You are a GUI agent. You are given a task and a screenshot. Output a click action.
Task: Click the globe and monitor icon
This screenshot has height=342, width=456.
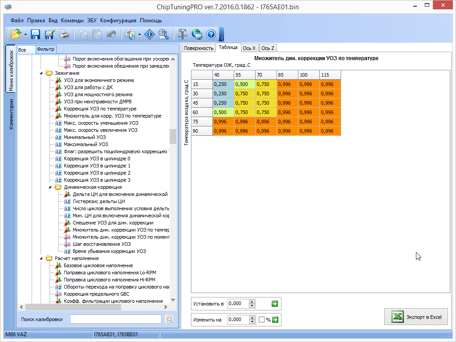(x=197, y=34)
